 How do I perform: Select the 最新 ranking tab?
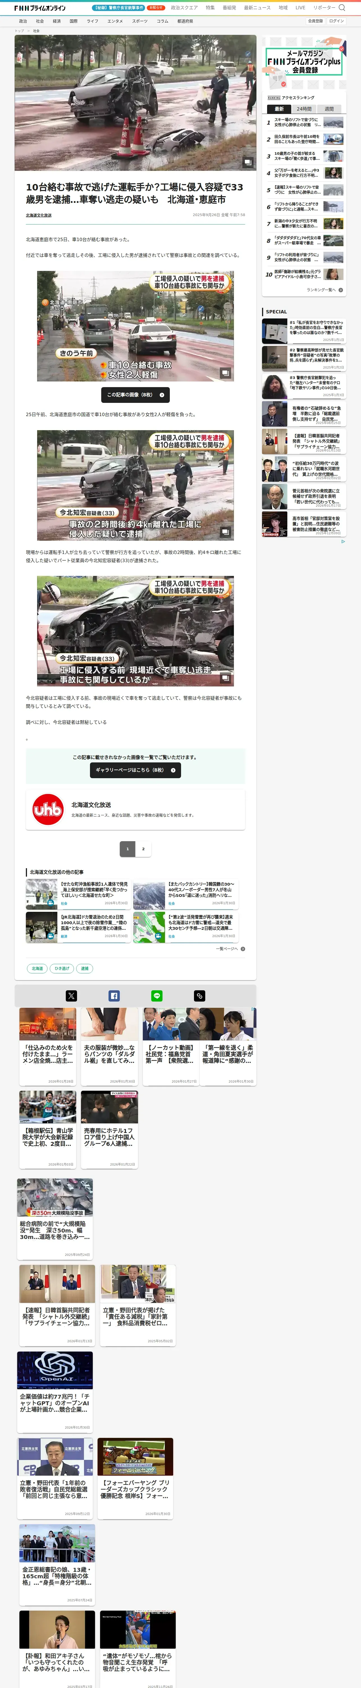coord(279,109)
